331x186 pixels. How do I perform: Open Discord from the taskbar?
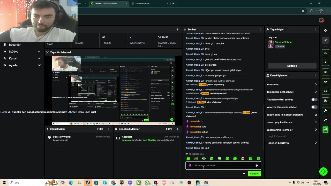point(130,183)
